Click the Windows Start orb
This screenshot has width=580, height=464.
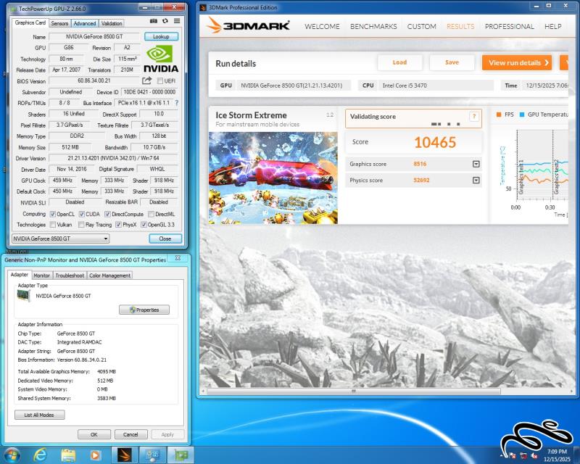tap(12, 455)
